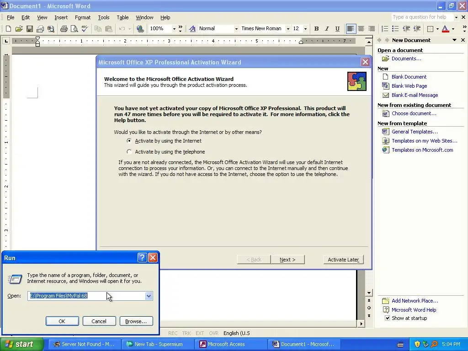Click the Activate Later button
This screenshot has height=351, width=468.
[343, 260]
